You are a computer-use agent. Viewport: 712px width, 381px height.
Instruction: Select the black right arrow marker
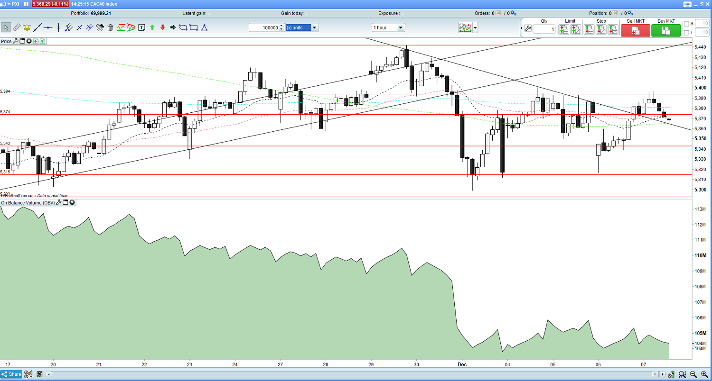click(x=173, y=27)
